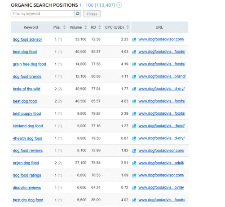Open the dog food brands keyword link
This screenshot has width=225, height=207.
click(27, 77)
